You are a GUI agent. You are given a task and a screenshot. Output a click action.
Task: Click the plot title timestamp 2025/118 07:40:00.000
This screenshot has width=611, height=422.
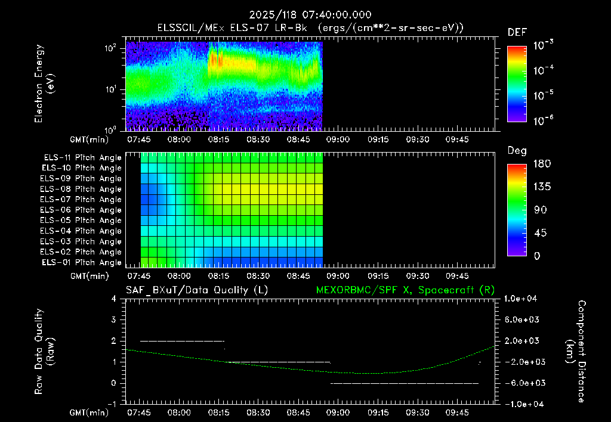click(310, 15)
